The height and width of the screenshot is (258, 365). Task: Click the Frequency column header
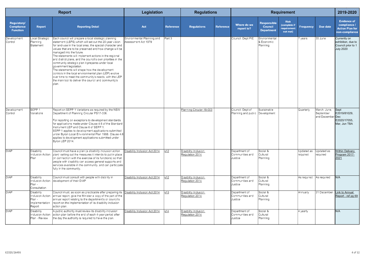(306, 27)
